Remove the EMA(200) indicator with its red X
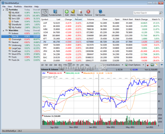The image size is (165, 134). (x=65, y=73)
